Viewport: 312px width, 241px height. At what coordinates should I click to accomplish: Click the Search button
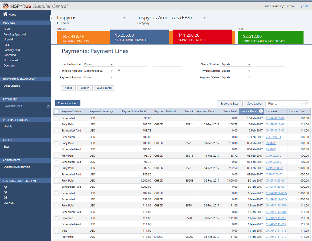coord(85,88)
